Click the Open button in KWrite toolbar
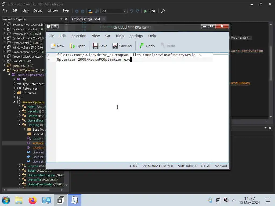The width and height of the screenshot is (275, 206). 78,46
